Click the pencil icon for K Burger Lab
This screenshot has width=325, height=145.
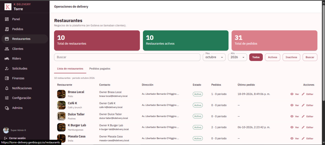click(303, 127)
